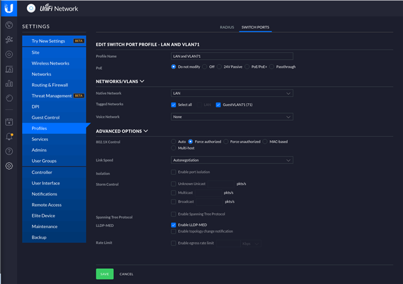Switch to the Switch Ports tab
Viewport: 403px width, 284px height.
tap(255, 27)
